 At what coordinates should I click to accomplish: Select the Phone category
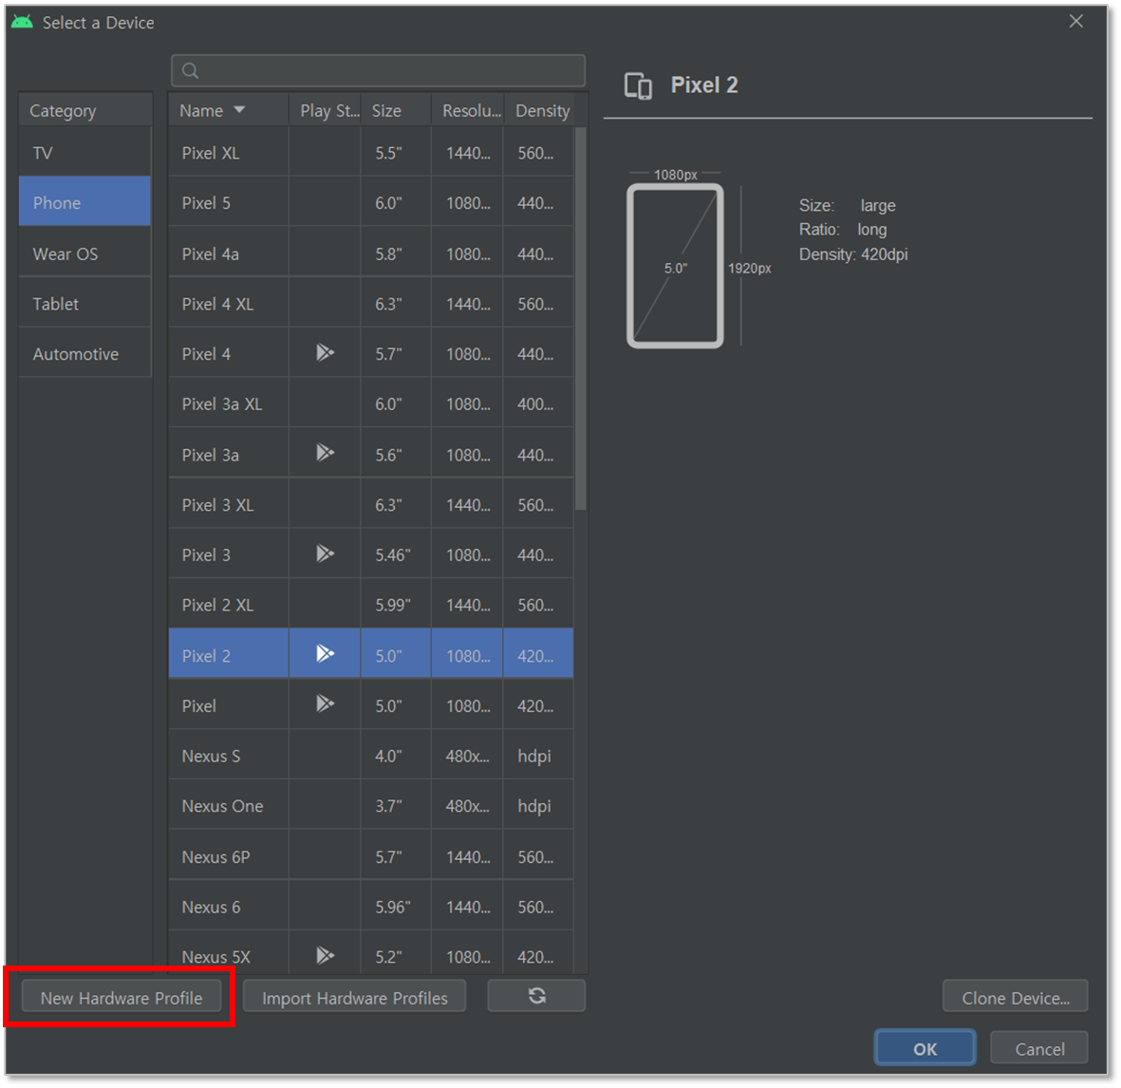click(x=85, y=202)
